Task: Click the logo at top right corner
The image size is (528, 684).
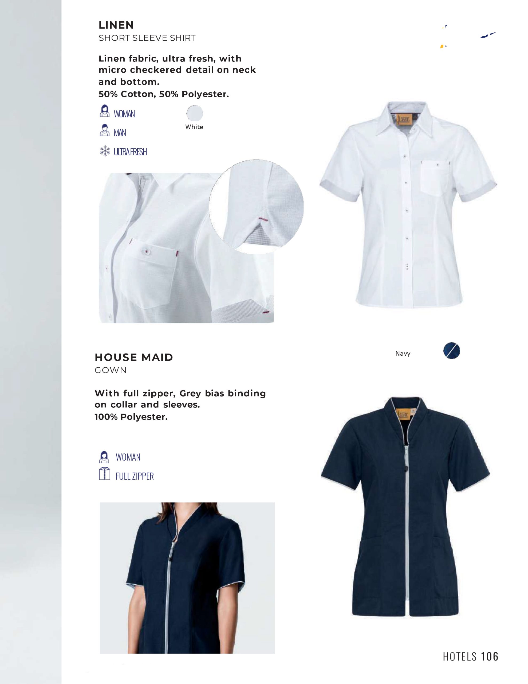Action: (468, 36)
